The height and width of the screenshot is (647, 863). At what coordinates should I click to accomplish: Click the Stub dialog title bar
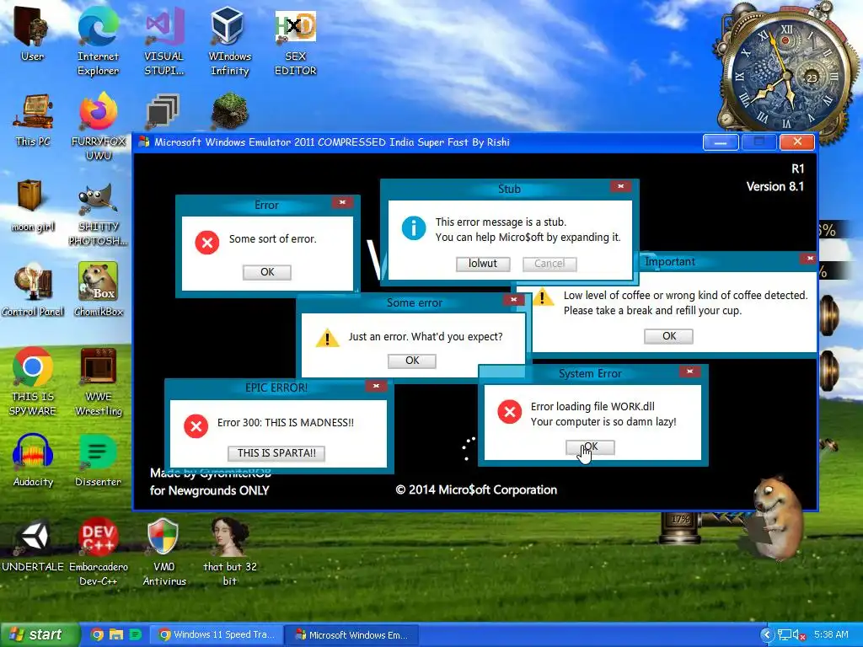pos(509,188)
